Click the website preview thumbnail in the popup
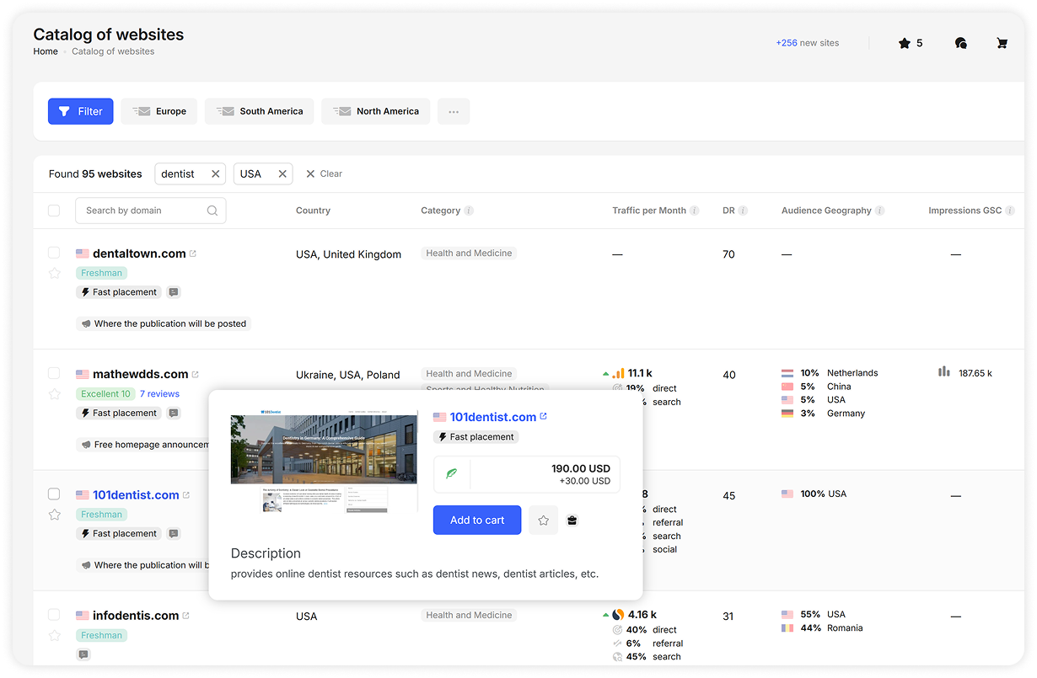This screenshot has width=1037, height=678. coord(324,461)
